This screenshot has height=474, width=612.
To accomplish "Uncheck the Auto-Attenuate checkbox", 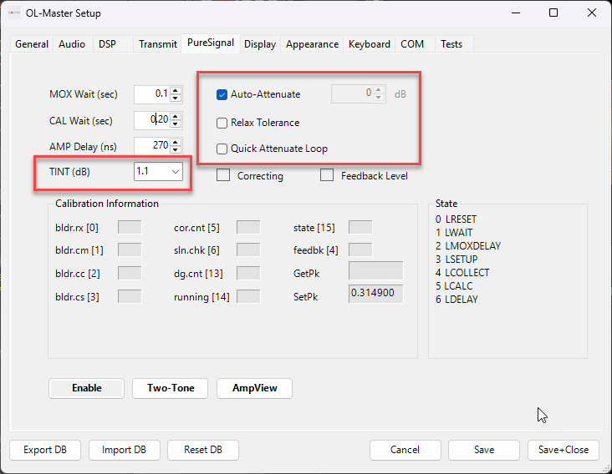I will click(222, 94).
